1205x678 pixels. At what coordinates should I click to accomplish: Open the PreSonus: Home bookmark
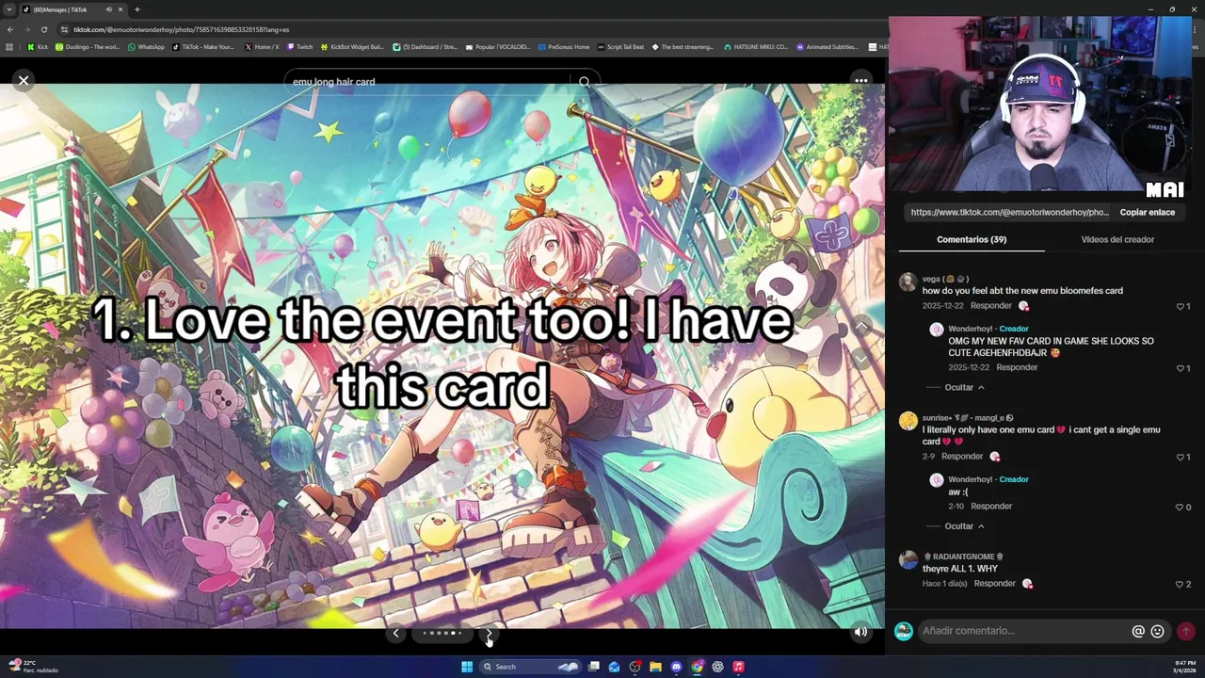[x=563, y=46]
